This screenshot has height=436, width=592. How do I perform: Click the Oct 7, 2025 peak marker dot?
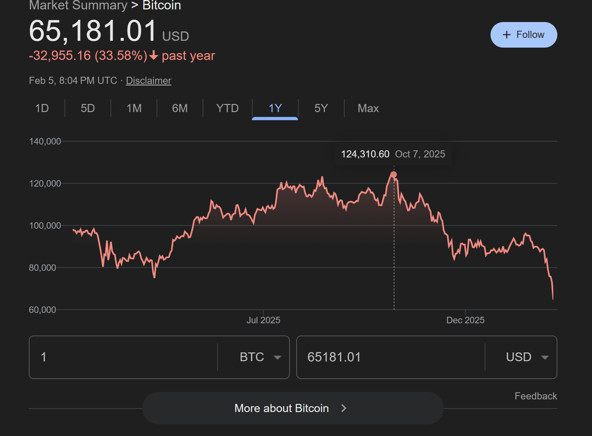tap(394, 175)
